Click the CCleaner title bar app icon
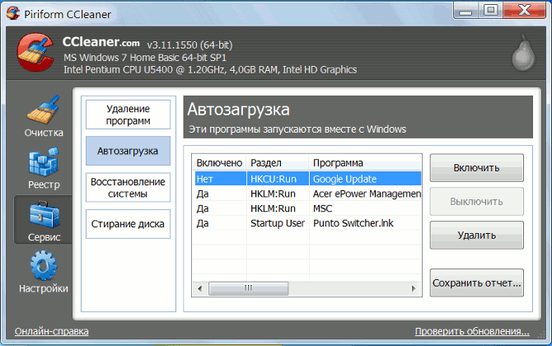Image resolution: width=552 pixels, height=346 pixels. pos(13,14)
